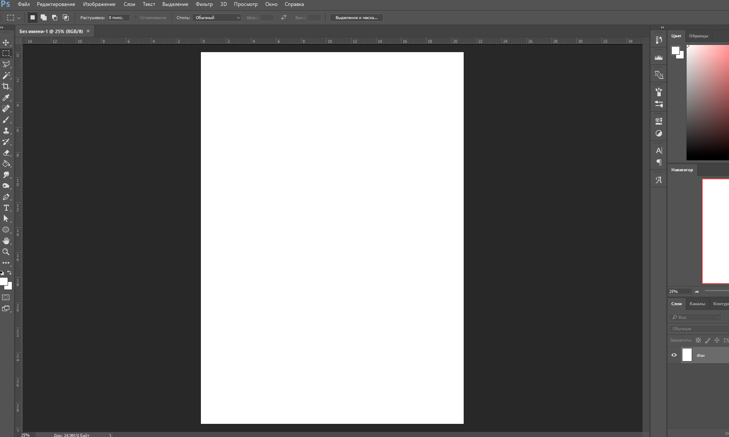
Task: Toggle lock position
Action: [717, 340]
